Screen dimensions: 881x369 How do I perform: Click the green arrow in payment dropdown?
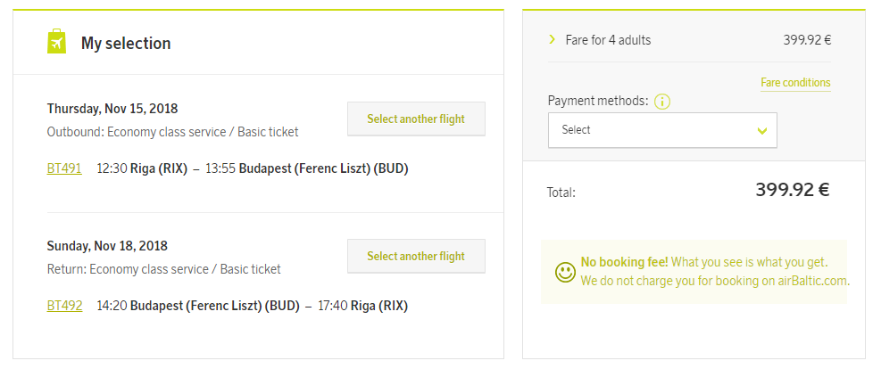point(762,131)
